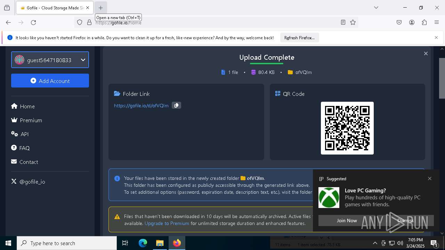The image size is (445, 250).
Task: Open the tracking protection shield icon
Action: click(x=80, y=23)
